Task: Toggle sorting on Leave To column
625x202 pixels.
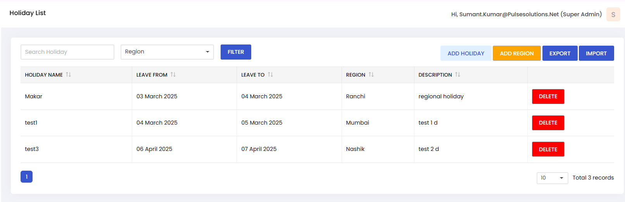Action: click(x=271, y=75)
